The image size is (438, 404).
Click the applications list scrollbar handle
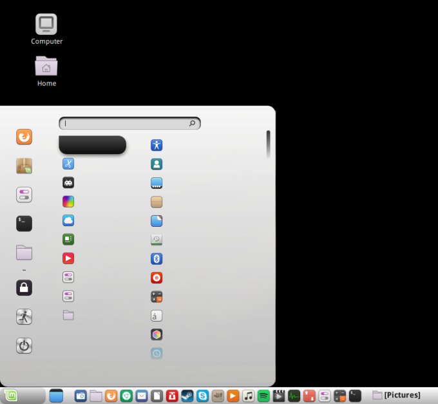[x=268, y=144]
